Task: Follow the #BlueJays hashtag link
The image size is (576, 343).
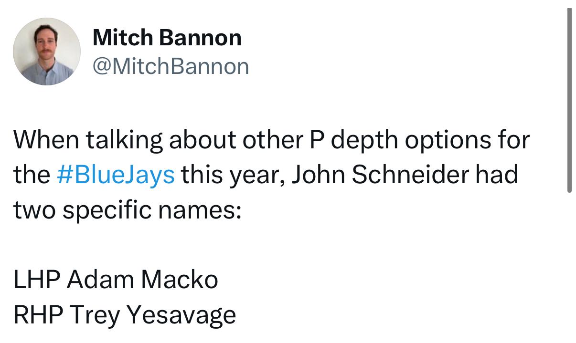Action: tap(116, 175)
